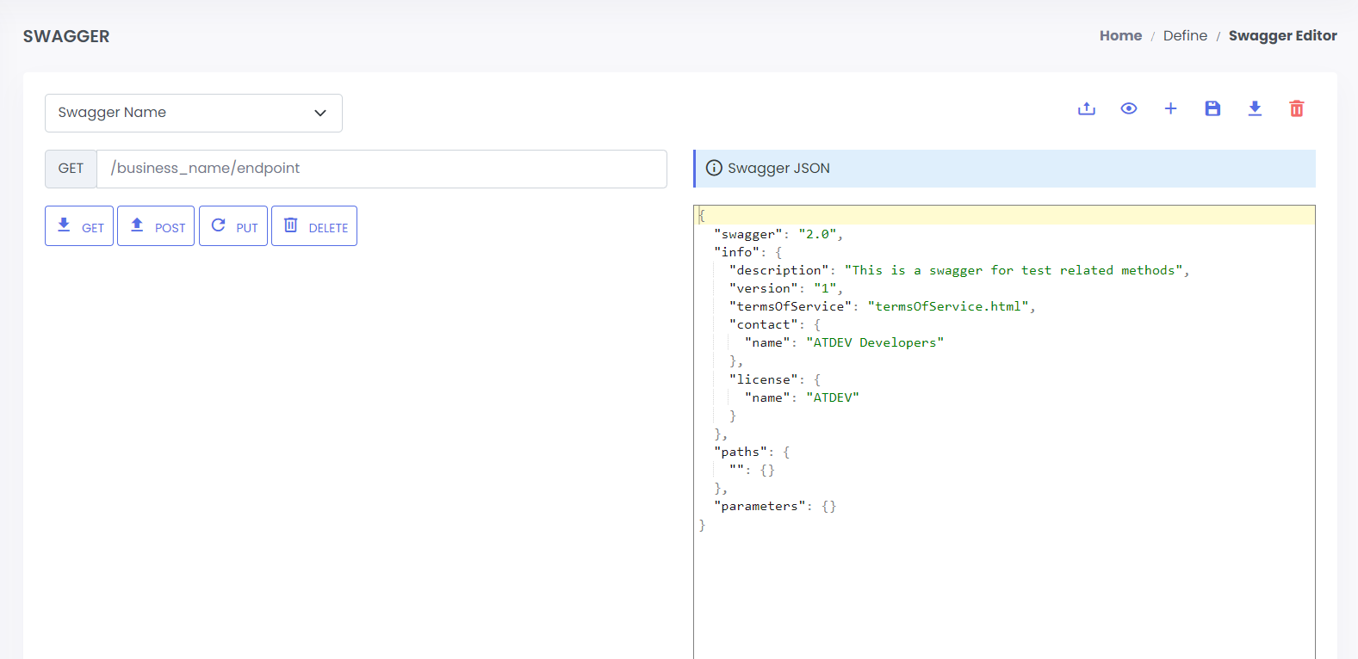The height and width of the screenshot is (659, 1358).
Task: Click the SWAGGER page heading
Action: point(66,36)
